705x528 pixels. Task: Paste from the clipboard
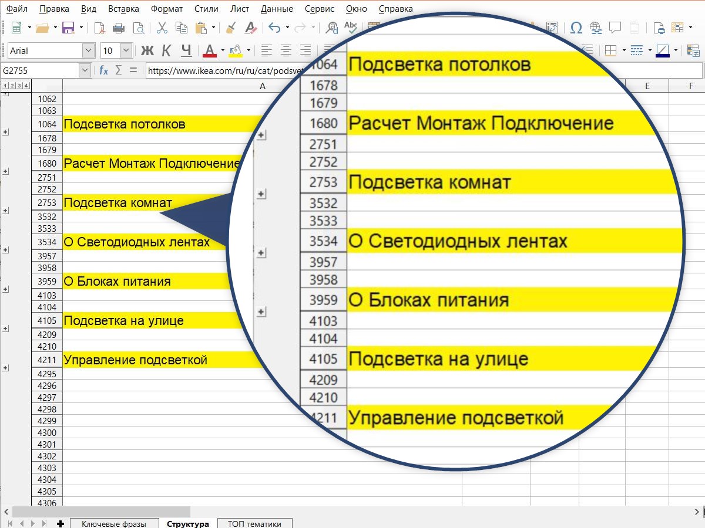pos(200,28)
